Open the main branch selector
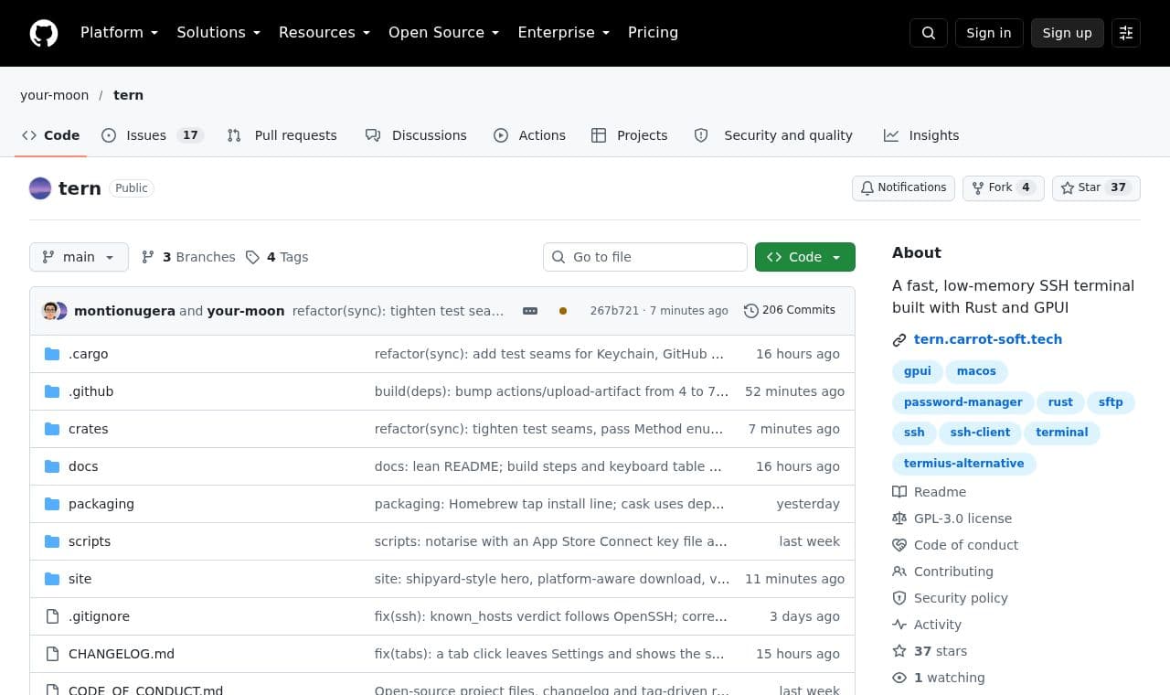The height and width of the screenshot is (695, 1170). coord(79,257)
